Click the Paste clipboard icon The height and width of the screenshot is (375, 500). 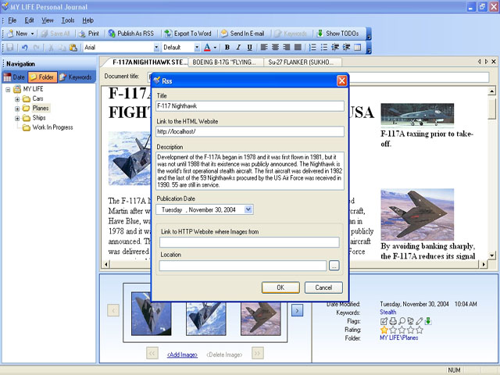tap(73, 48)
